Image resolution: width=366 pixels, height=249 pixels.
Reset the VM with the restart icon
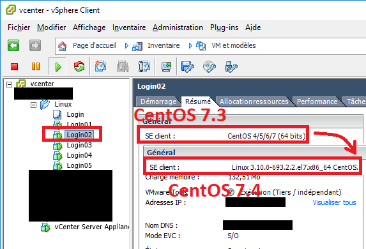[x=79, y=67]
